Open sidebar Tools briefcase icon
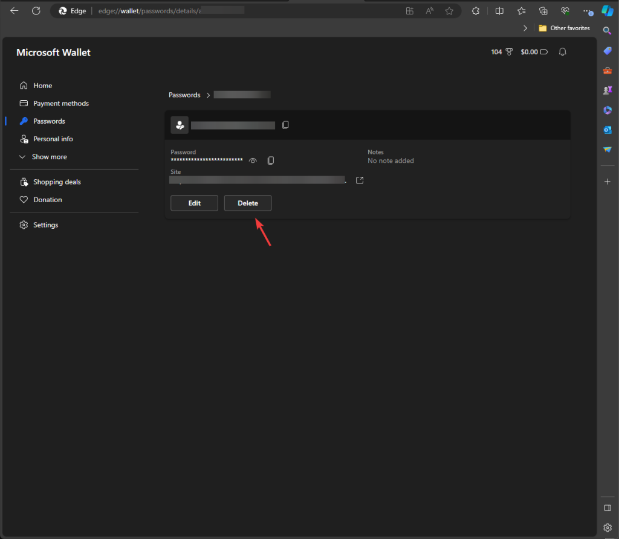 click(607, 71)
